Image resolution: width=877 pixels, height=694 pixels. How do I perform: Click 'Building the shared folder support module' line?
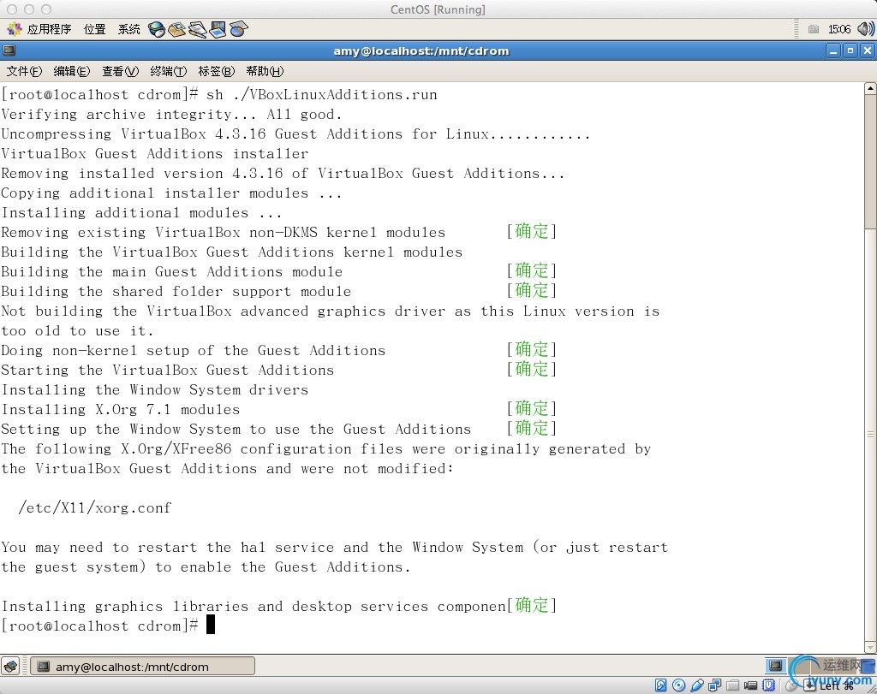click(176, 291)
